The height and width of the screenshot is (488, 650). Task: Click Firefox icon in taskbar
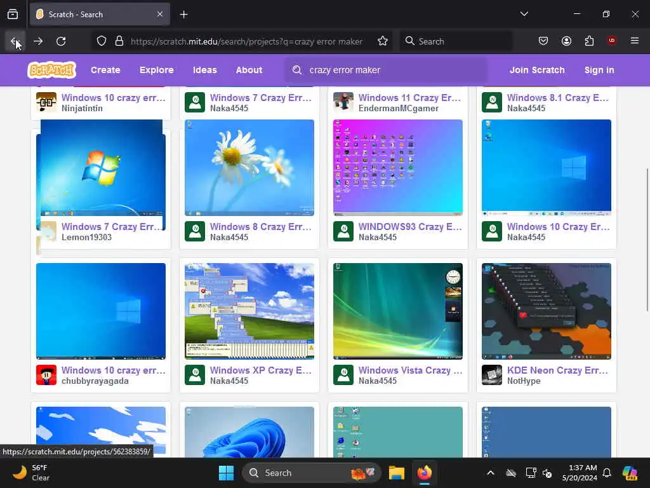click(424, 473)
